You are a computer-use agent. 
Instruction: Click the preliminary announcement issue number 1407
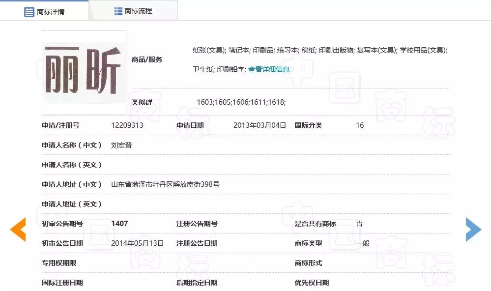(x=119, y=224)
